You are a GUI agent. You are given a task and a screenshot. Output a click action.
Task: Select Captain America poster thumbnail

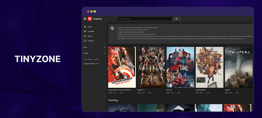(122, 67)
